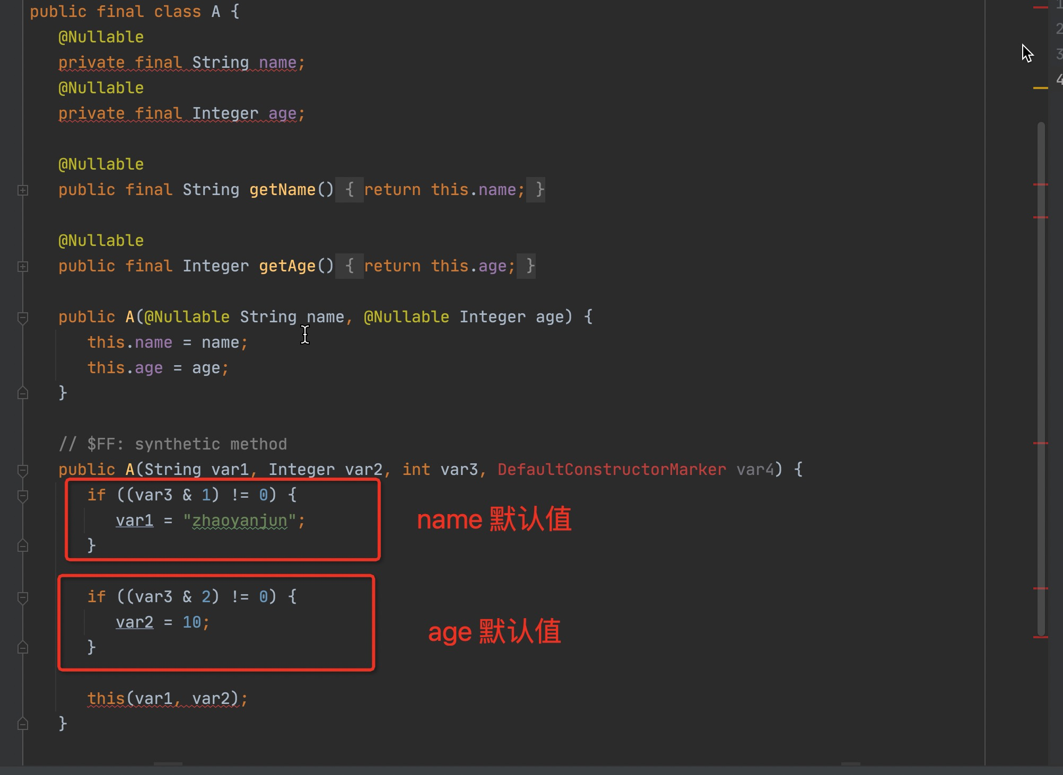Click the "zhaoyanjun" string literal
Screen dimensions: 1063x775
point(239,521)
